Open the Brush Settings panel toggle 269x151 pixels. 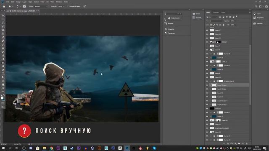coord(24,6)
